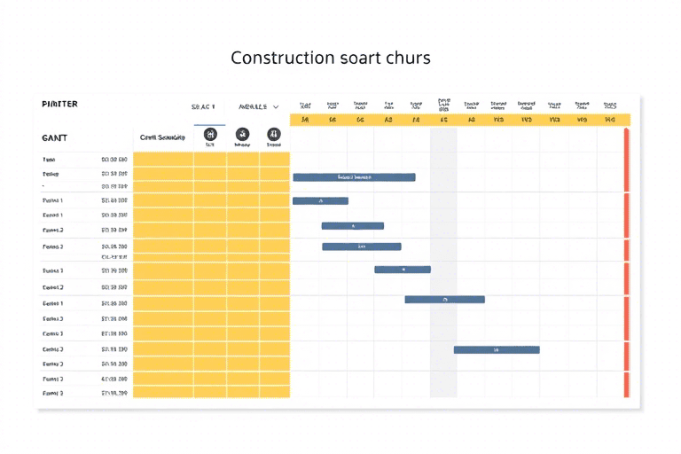681x454 pixels.
Task: Click the lowest blue task bar
Action: tap(497, 349)
